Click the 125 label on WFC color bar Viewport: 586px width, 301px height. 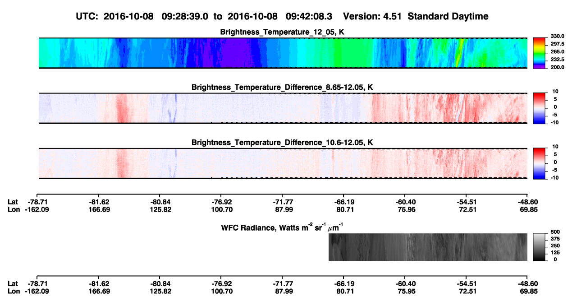tap(554, 252)
